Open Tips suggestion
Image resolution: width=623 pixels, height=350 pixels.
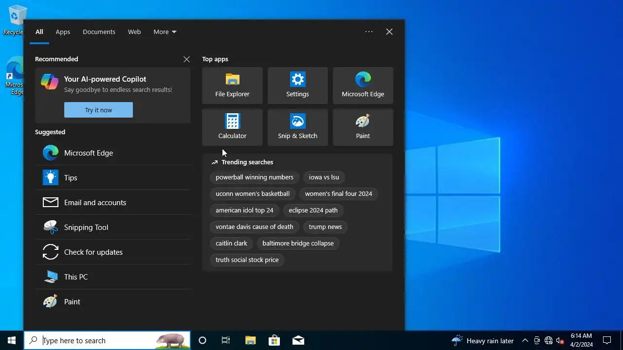[x=112, y=177]
